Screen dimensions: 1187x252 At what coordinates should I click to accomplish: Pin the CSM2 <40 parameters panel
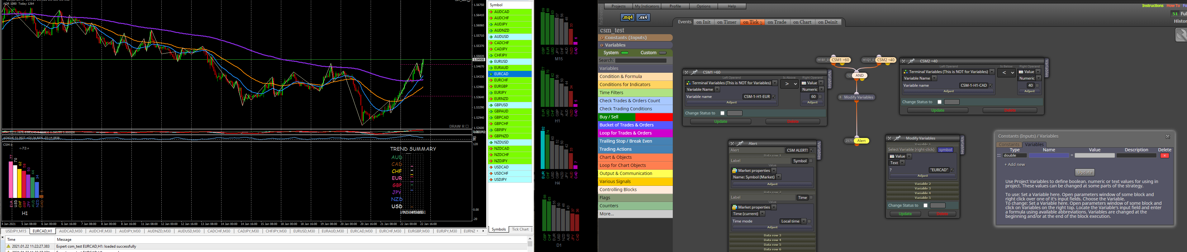911,61
